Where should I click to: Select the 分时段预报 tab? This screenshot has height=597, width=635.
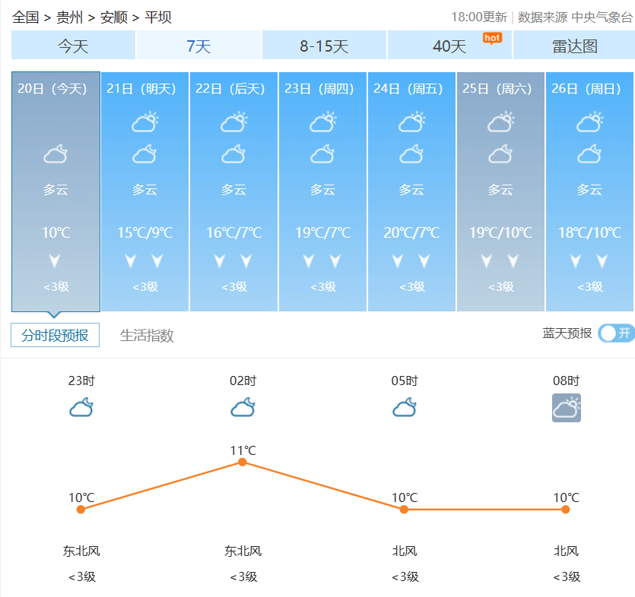point(55,335)
